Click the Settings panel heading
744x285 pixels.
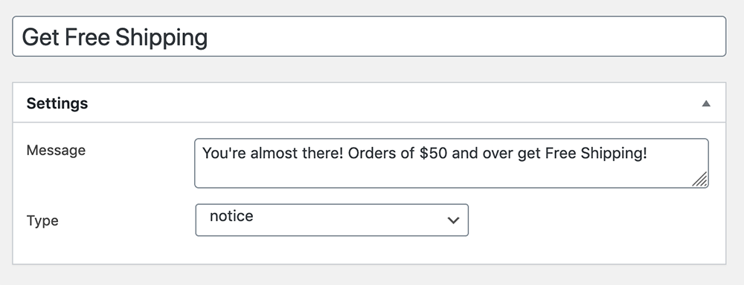pos(57,103)
